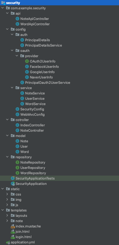119x245 pixels.
Task: Click the class icon beside WebMvcConfig
Action: (17, 114)
